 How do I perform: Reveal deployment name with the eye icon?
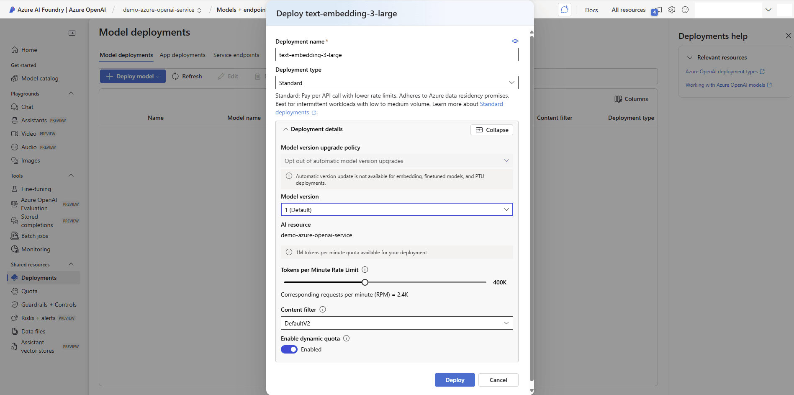point(515,41)
